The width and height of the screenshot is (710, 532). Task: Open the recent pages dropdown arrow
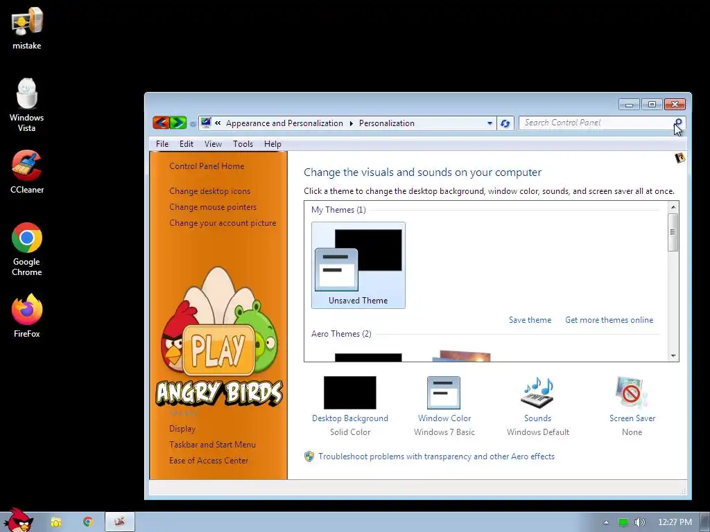[193, 123]
